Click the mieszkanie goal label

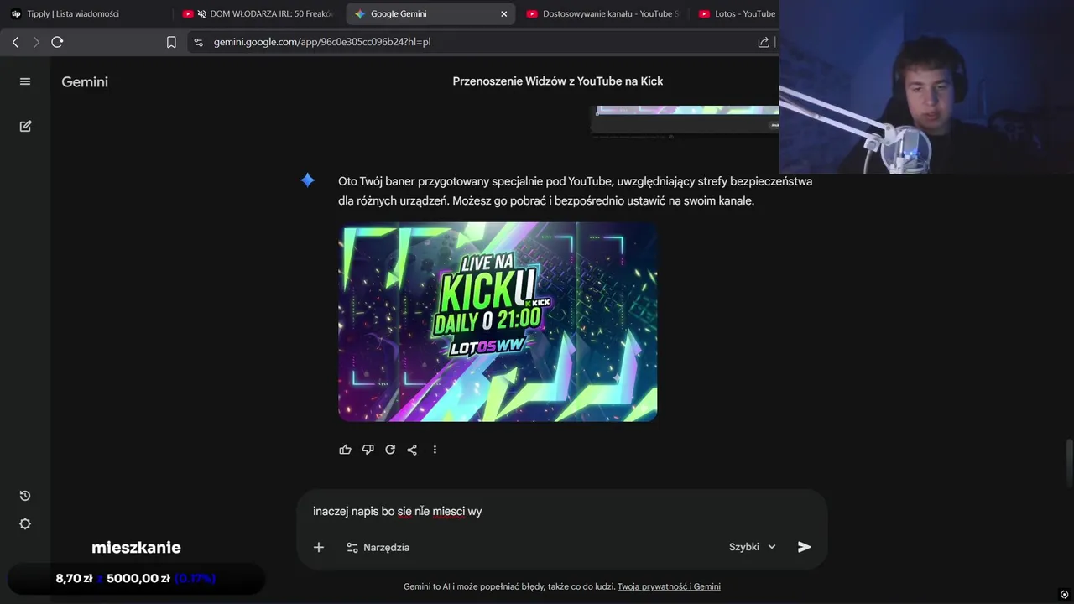tap(136, 548)
